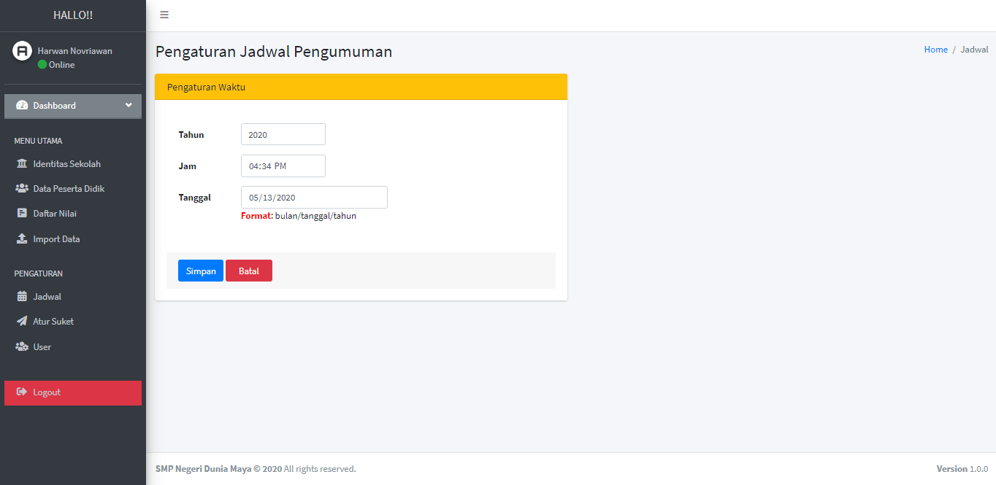Expand the Dashboard chevron arrow
Viewport: 996px width, 485px height.
coord(129,105)
